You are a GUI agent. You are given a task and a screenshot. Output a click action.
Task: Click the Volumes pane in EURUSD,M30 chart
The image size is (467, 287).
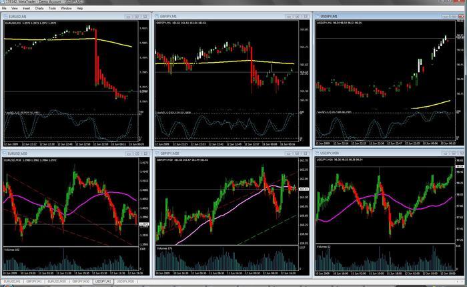click(x=71, y=259)
